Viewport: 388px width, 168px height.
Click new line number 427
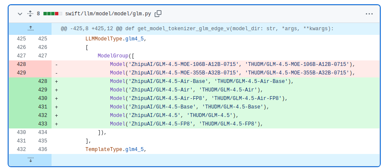[43, 56]
